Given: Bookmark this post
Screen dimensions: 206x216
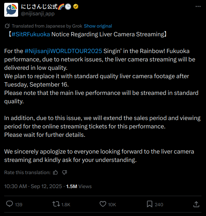Looking at the screenshot, I should (x=150, y=204).
